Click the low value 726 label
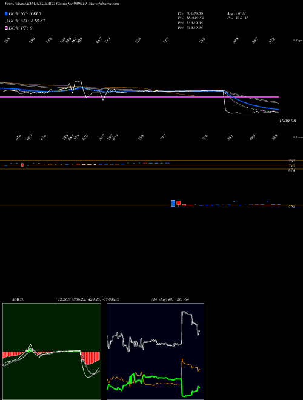The height and width of the screenshot is (400, 303). pos(205,137)
